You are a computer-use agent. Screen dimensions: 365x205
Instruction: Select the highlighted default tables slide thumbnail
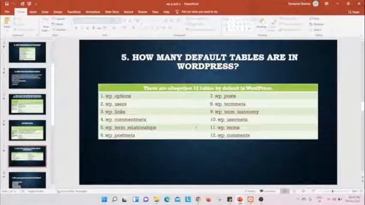click(27, 157)
